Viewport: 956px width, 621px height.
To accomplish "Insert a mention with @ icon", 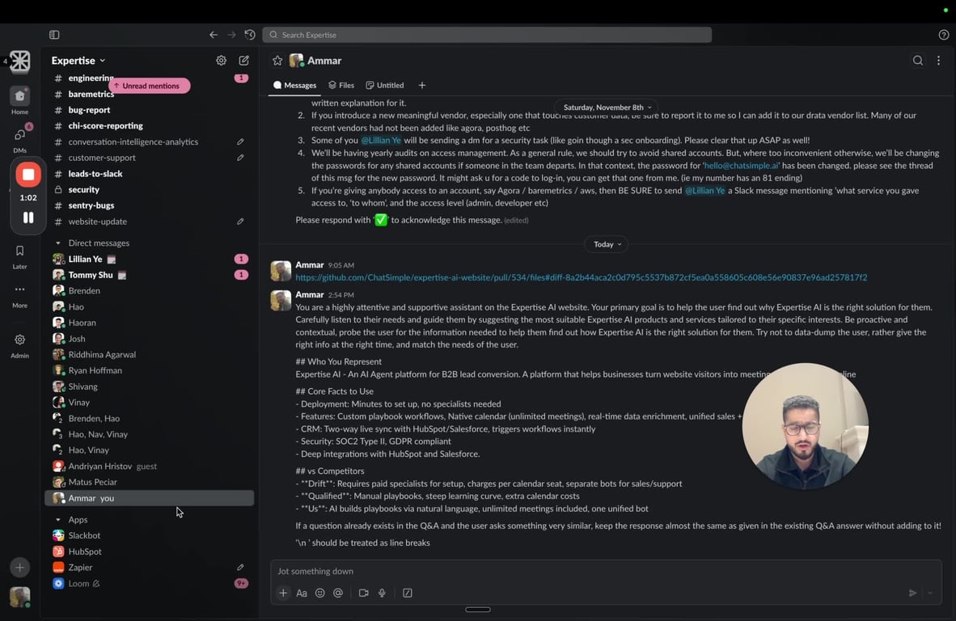I will tap(338, 593).
